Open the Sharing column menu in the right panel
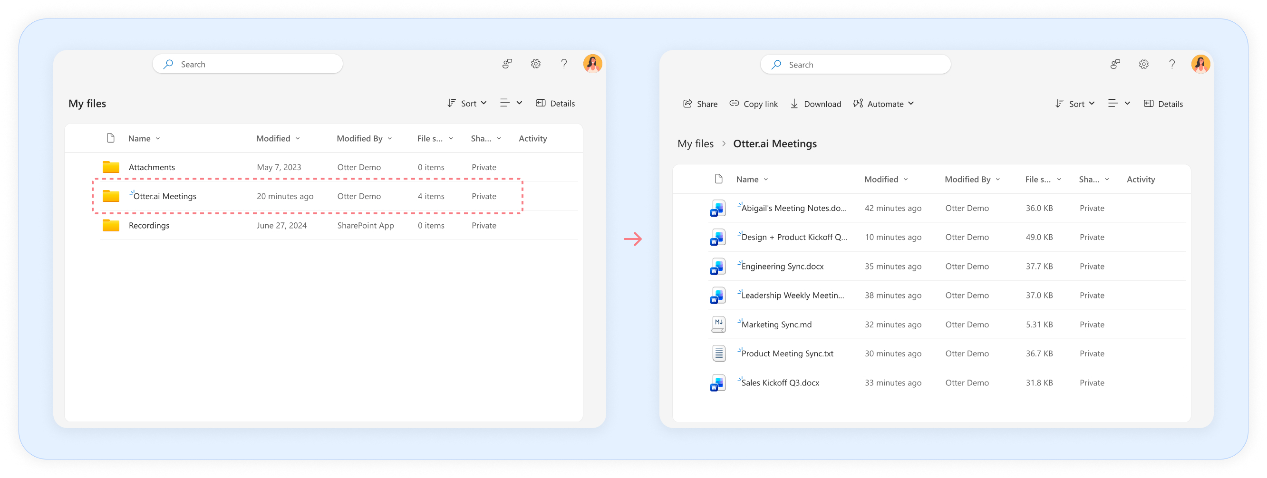1267x478 pixels. [x=1094, y=180]
